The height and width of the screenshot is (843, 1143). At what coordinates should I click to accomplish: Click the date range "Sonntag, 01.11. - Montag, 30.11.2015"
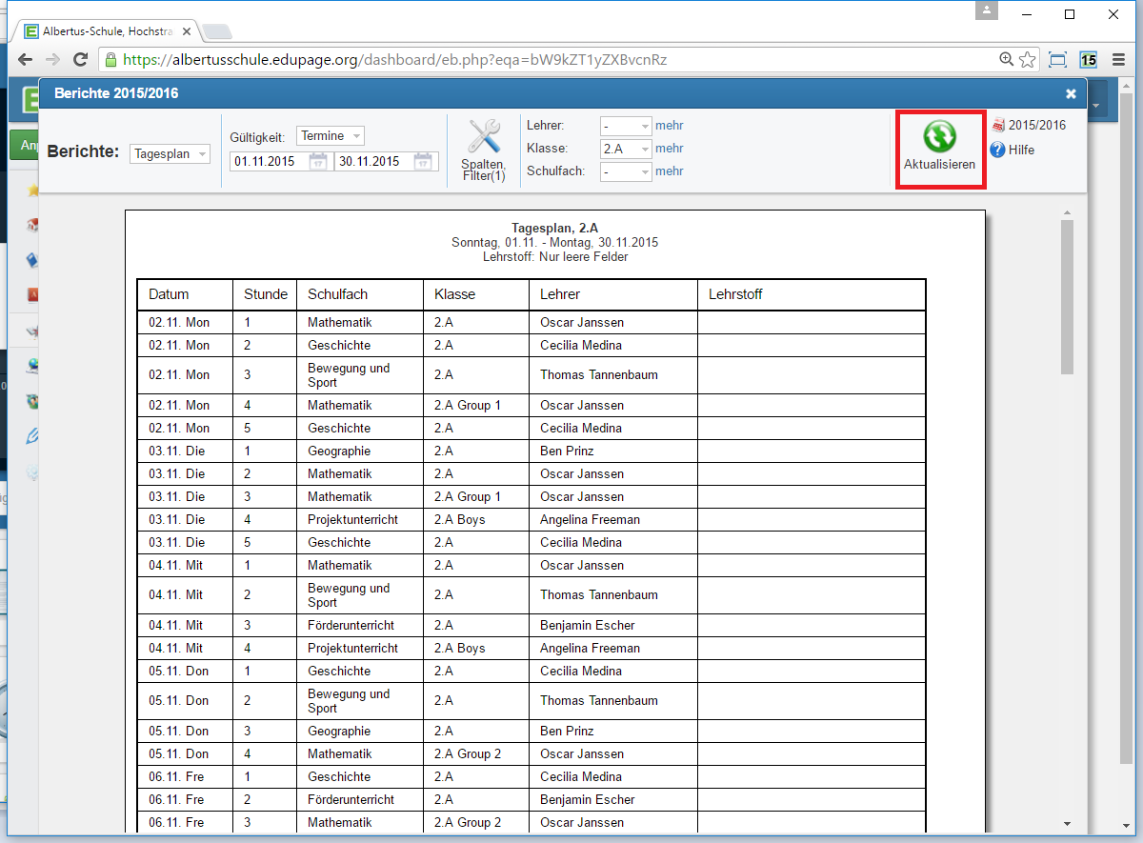coord(554,243)
